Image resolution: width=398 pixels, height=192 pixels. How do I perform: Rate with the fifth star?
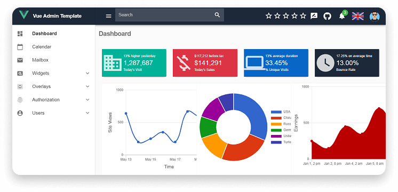coord(303,16)
